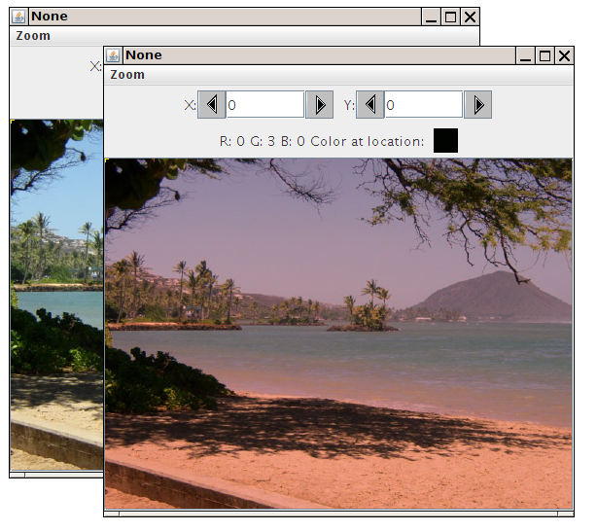Close the back picture window
Image resolution: width=597 pixels, height=531 pixels.
[x=470, y=18]
